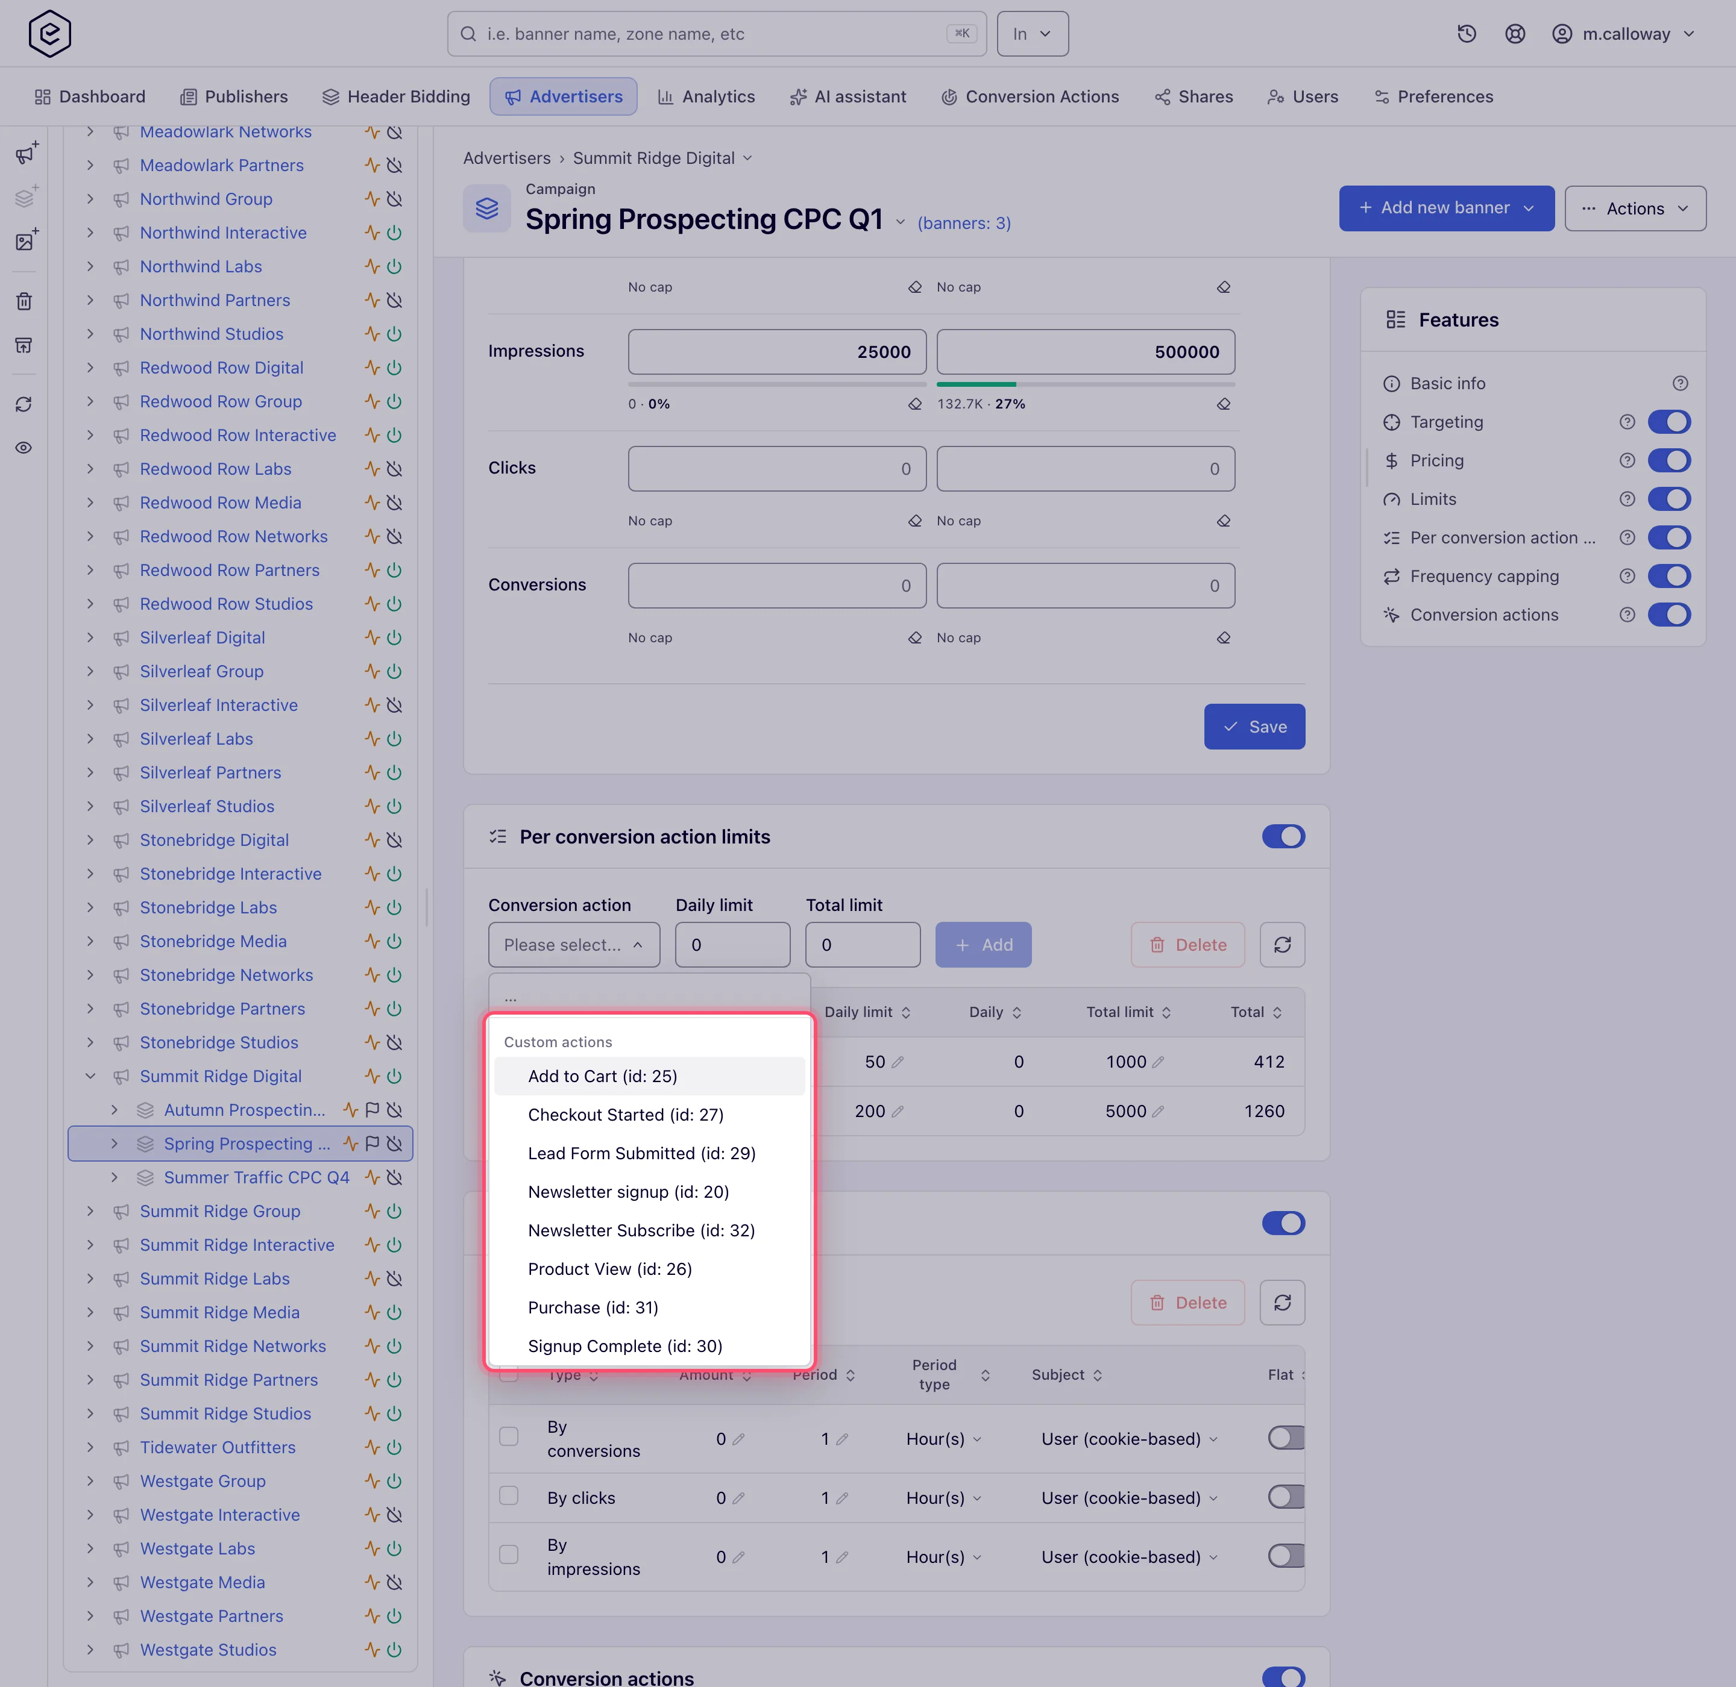The image size is (1736, 1687).
Task: Click eraser icon under Impressions 132.7K cap
Action: pyautogui.click(x=1224, y=404)
